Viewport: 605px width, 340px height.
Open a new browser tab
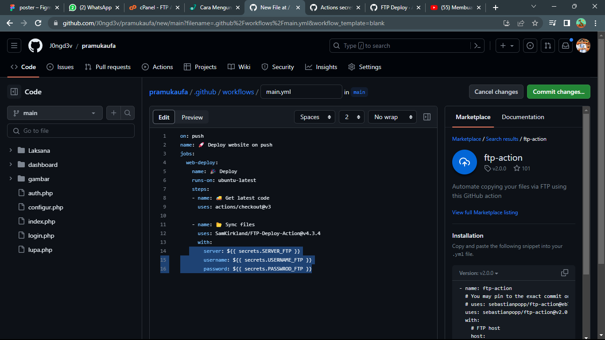click(496, 8)
